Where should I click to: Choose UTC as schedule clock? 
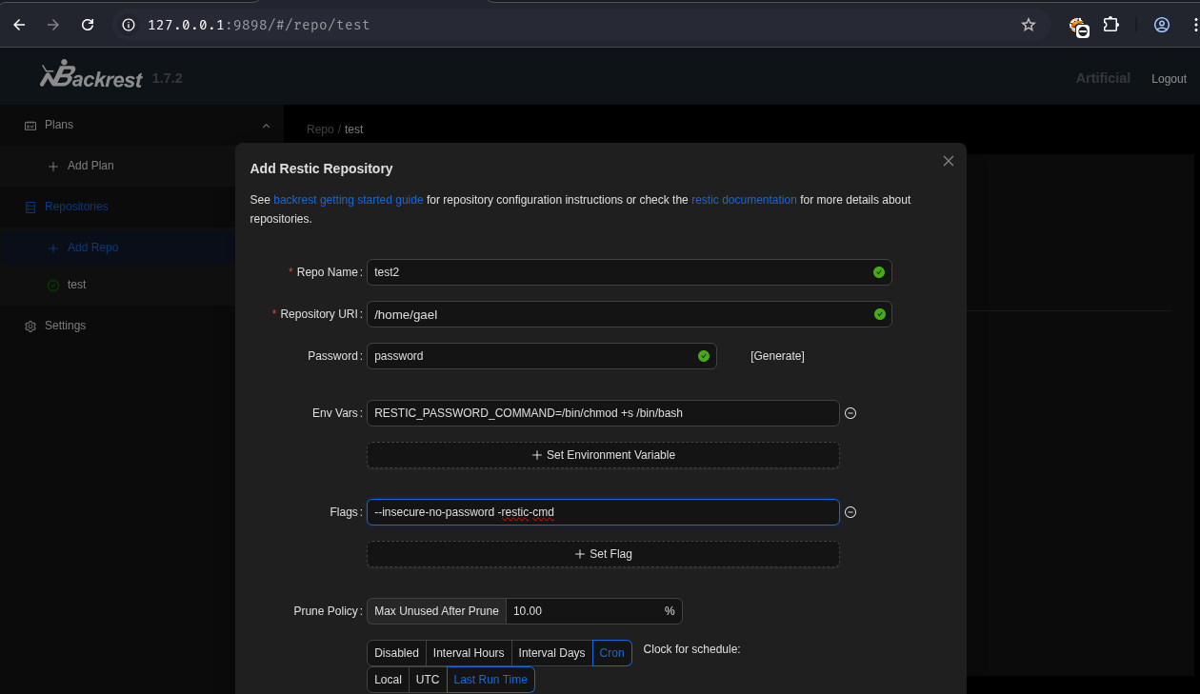pyautogui.click(x=428, y=680)
